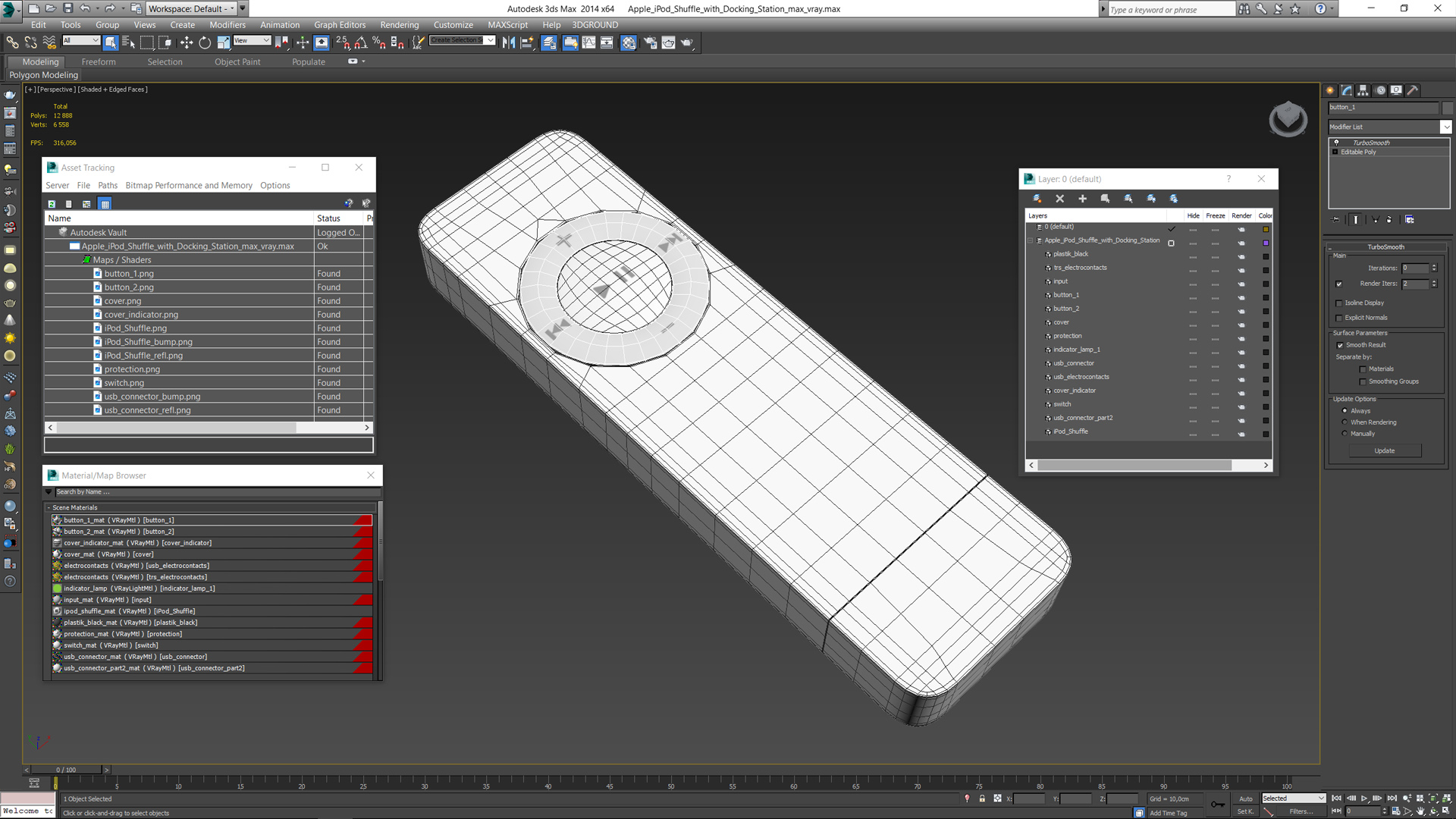Viewport: 1456px width, 819px height.
Task: Click the ViewCube in the viewport
Action: [x=1288, y=119]
